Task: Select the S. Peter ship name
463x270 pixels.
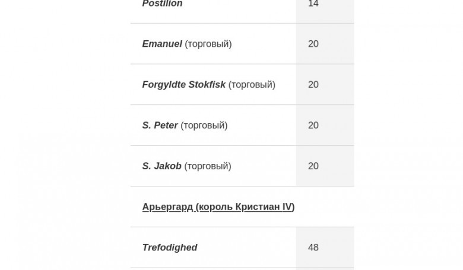Action: [160, 126]
